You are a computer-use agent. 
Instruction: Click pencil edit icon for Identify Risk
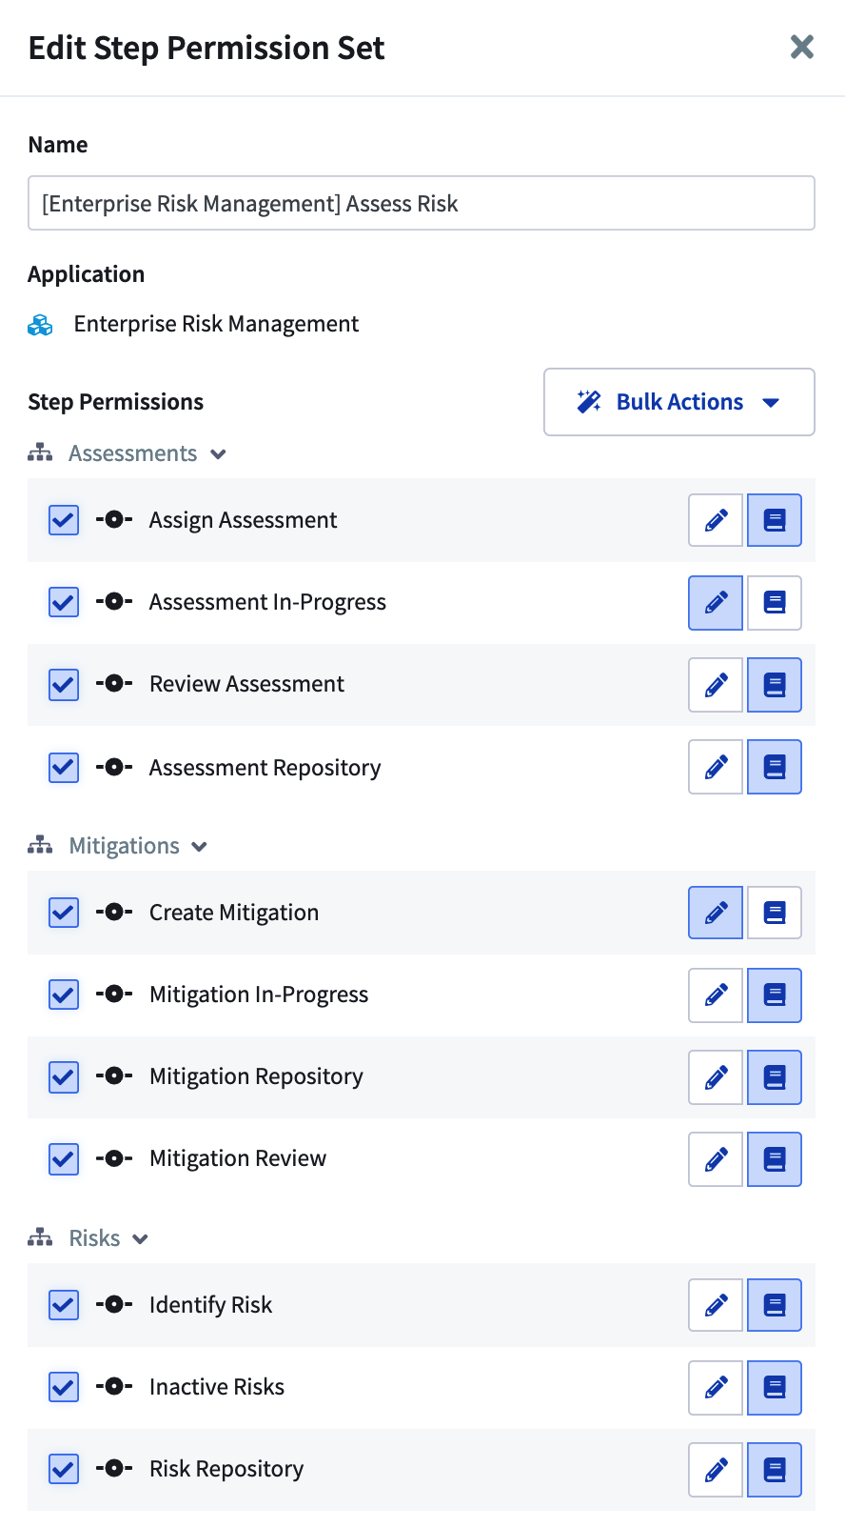point(716,1305)
